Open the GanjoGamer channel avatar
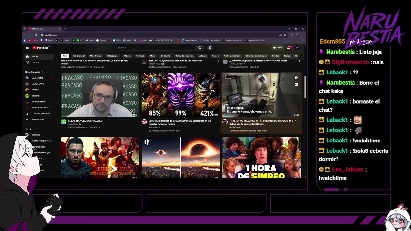This screenshot has height=231, width=411. 225,122
